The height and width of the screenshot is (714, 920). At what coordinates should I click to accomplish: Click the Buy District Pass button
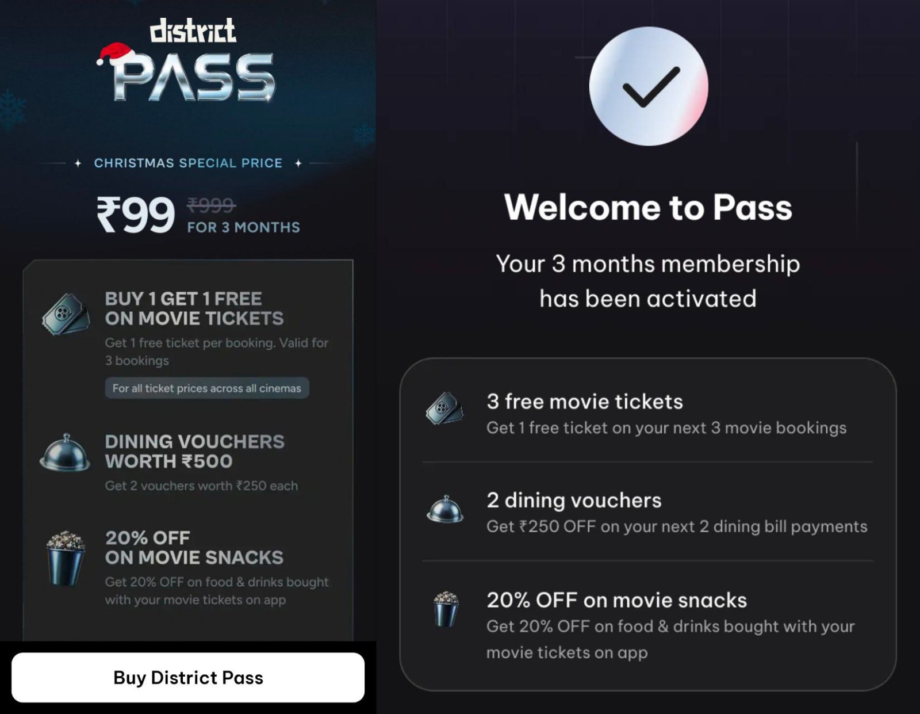(188, 677)
